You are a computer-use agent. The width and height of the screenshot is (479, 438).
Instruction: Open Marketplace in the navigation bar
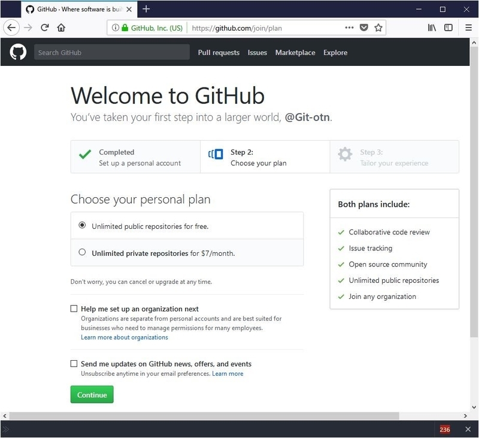point(295,53)
